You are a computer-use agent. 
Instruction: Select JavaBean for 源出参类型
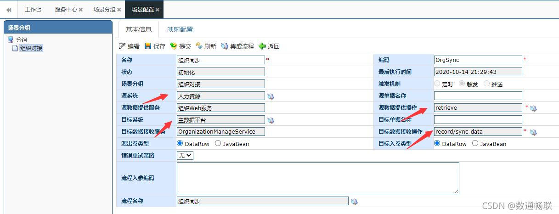coord(218,144)
